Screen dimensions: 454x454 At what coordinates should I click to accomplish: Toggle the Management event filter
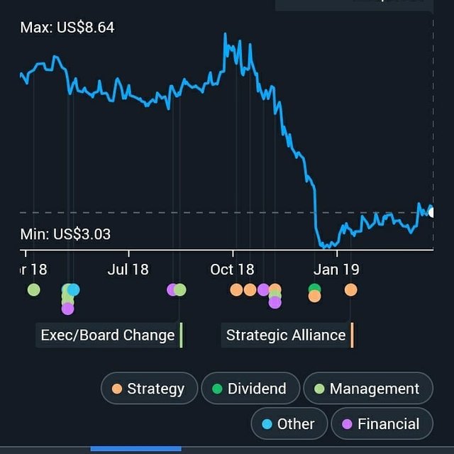coord(367,389)
